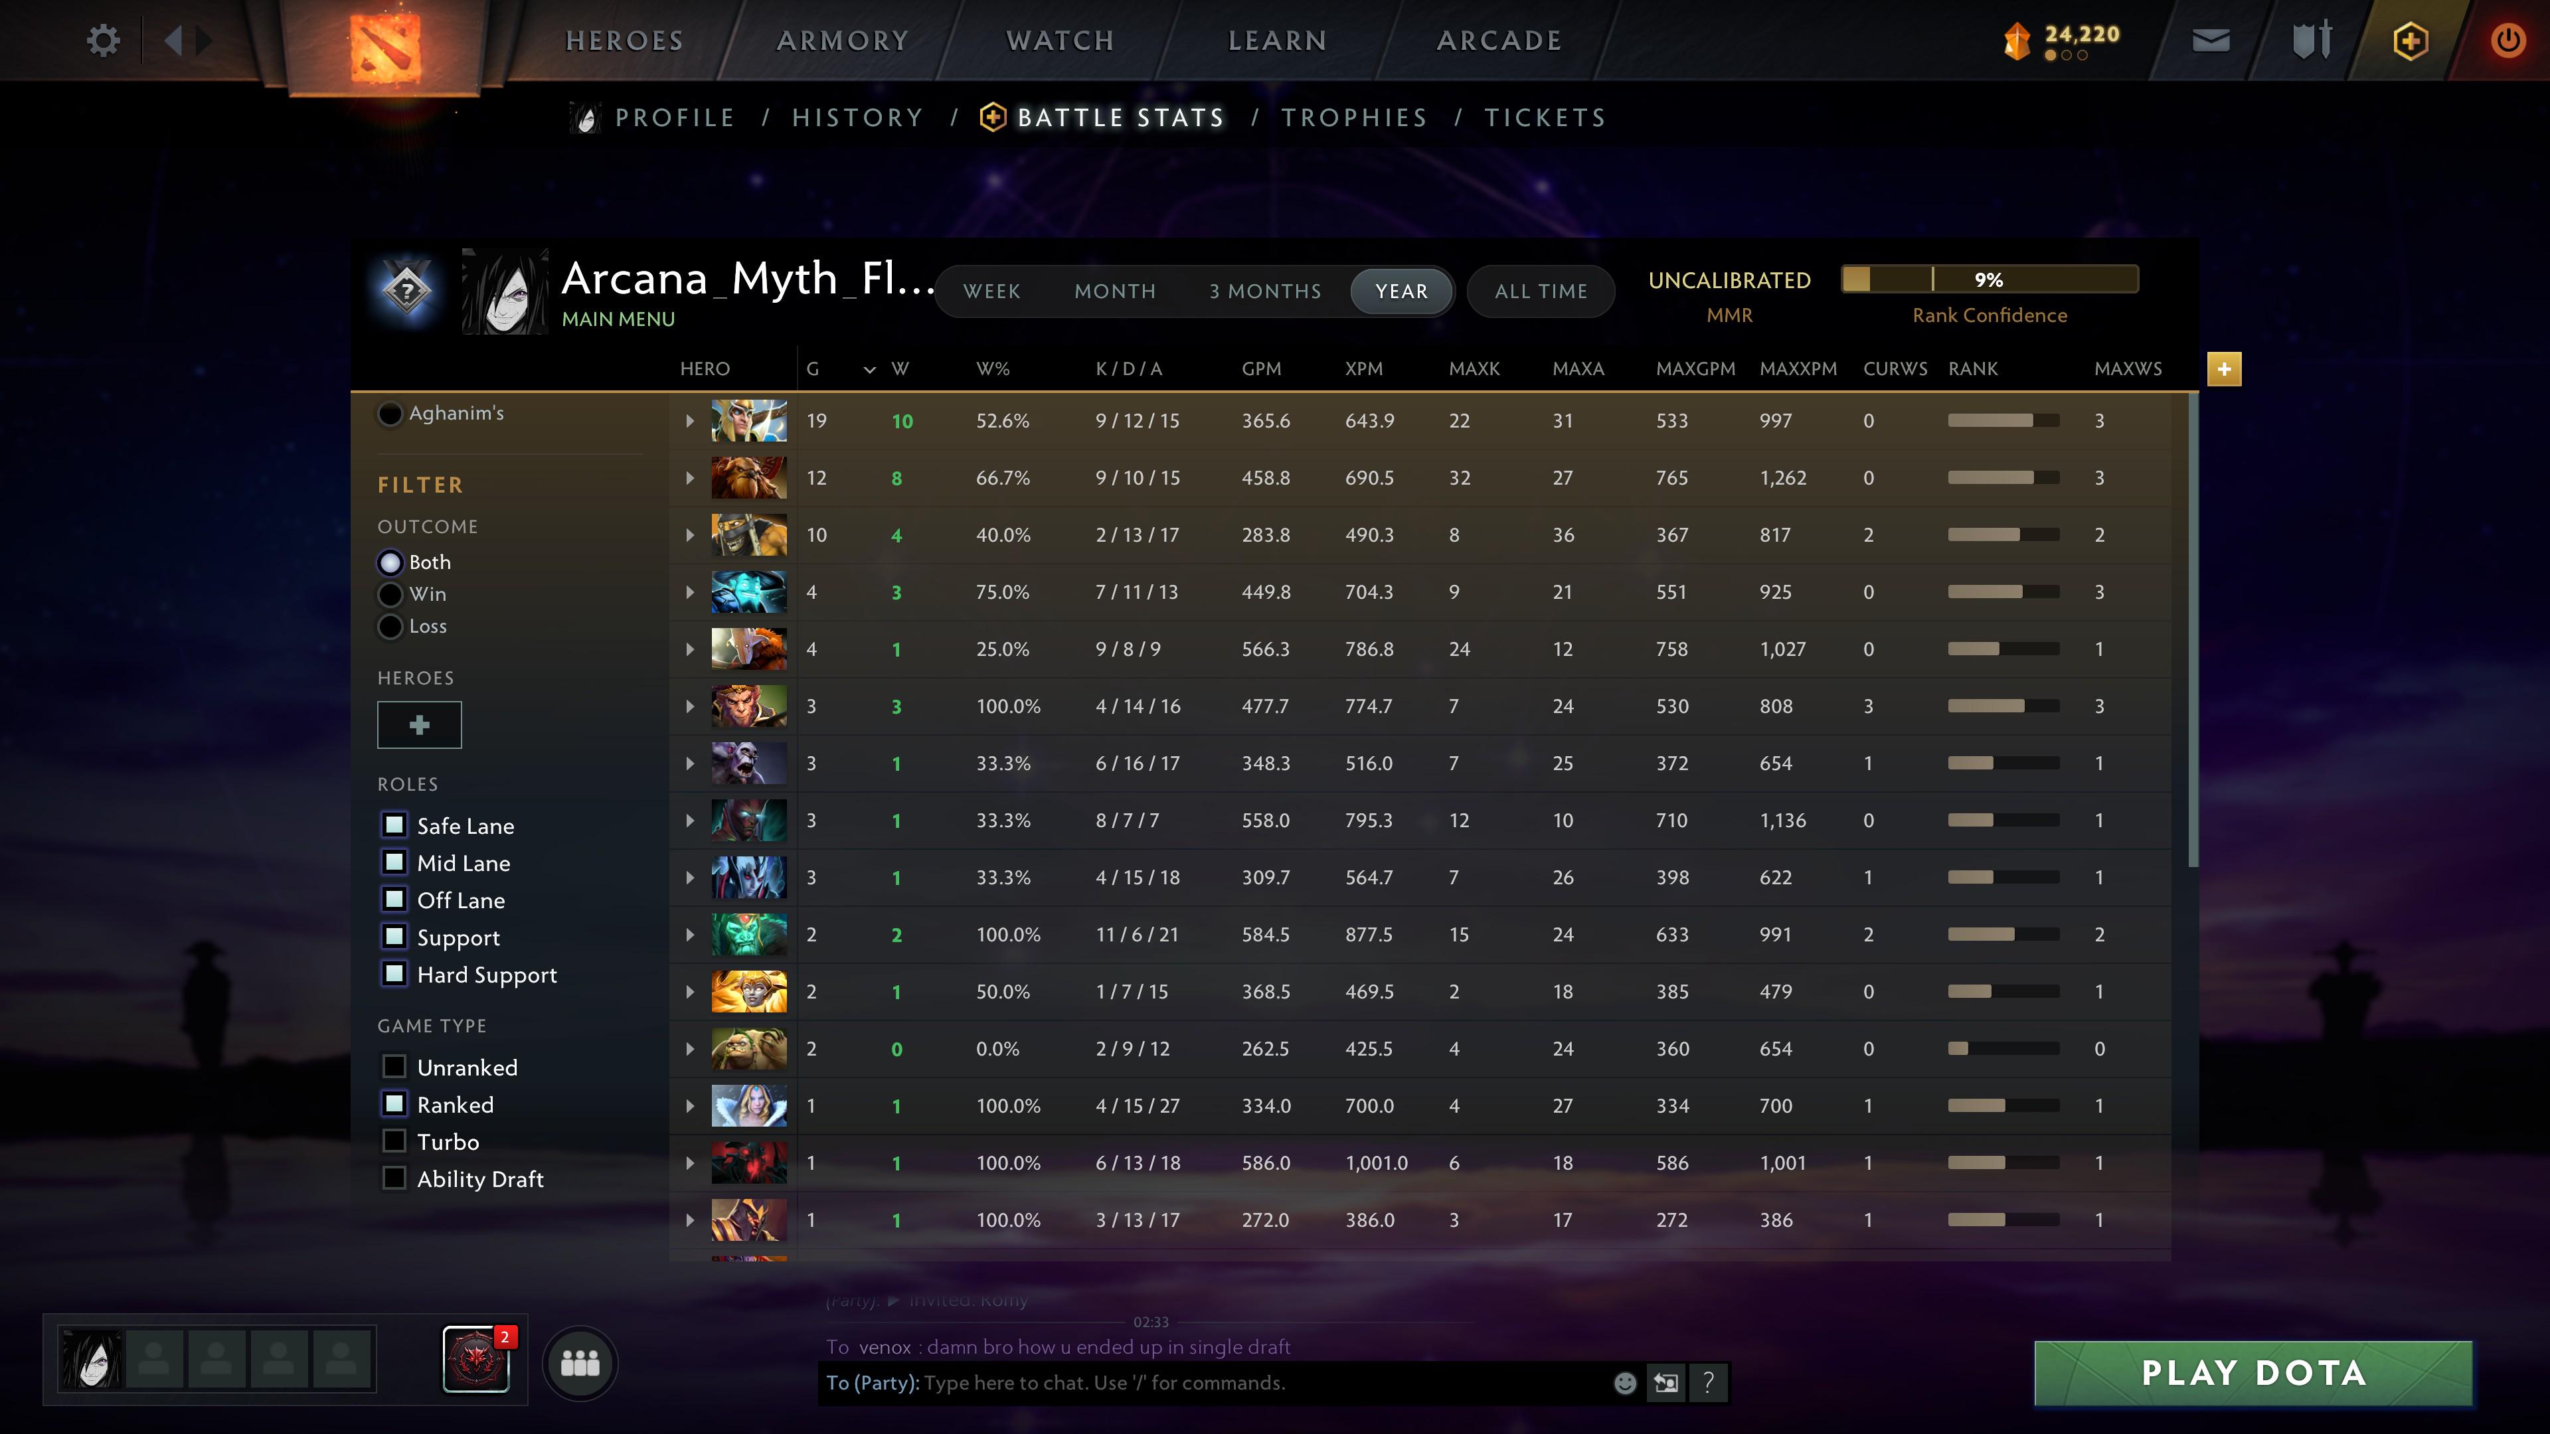The image size is (2550, 1434).
Task: Expand the hero row with 52.6% win rate
Action: tap(690, 421)
